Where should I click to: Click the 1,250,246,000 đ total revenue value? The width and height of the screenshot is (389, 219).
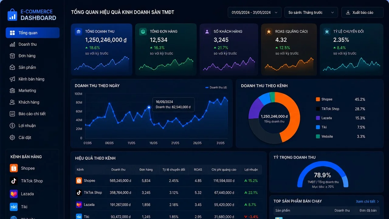pos(106,40)
